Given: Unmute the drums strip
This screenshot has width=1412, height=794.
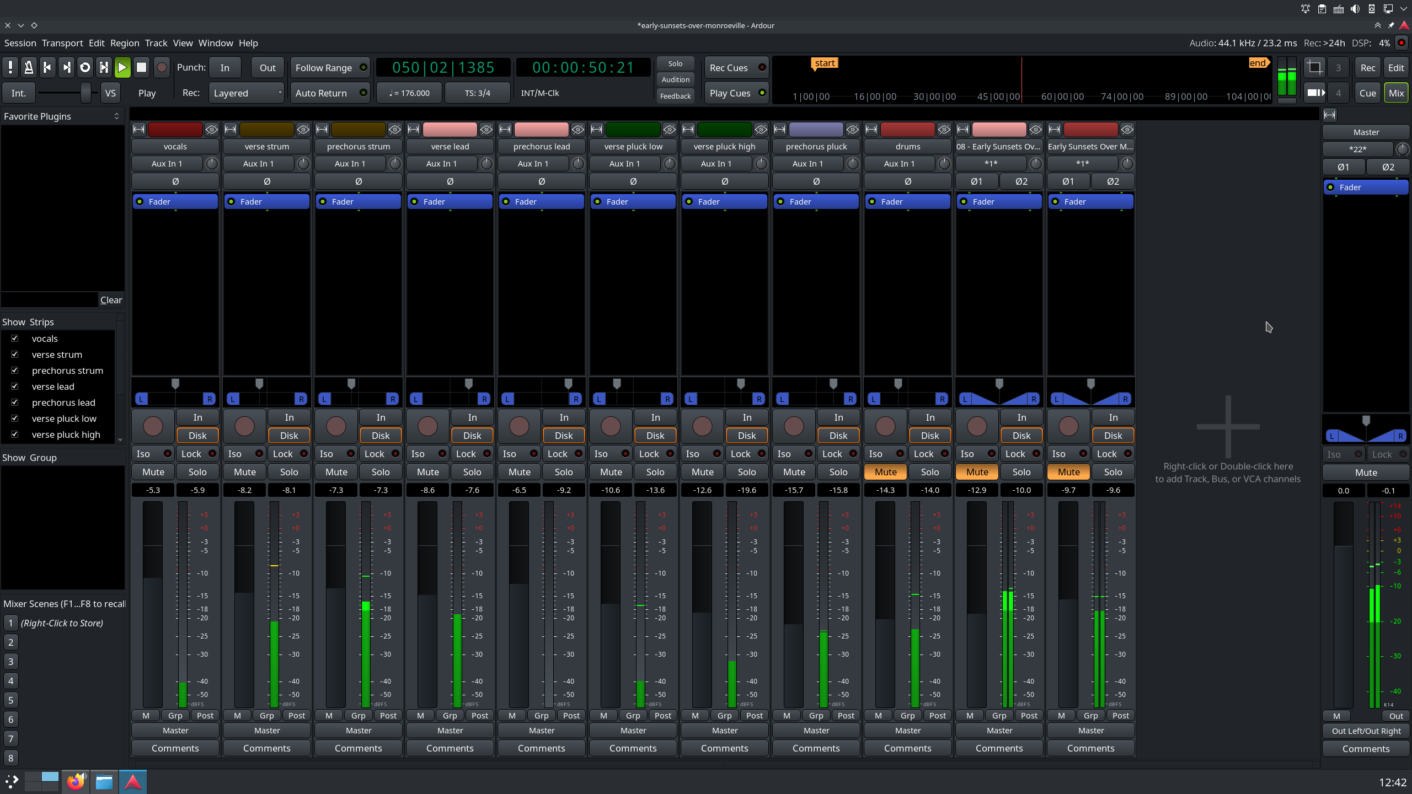Looking at the screenshot, I should point(886,472).
